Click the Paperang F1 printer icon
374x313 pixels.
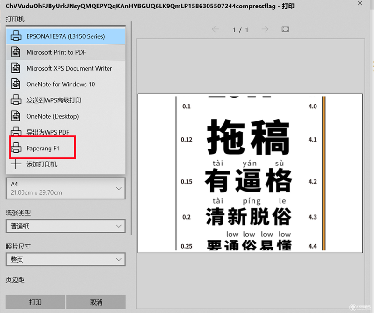(x=16, y=148)
